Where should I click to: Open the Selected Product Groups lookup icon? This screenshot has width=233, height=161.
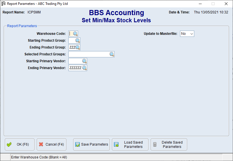click(x=112, y=54)
